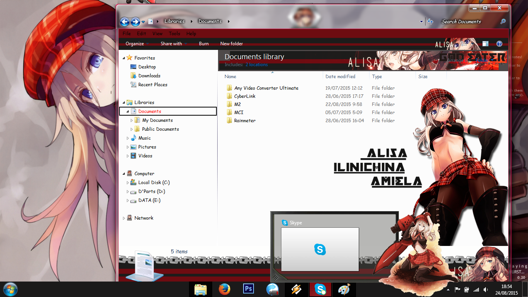Click the blue Help question mark icon

pos(499,44)
